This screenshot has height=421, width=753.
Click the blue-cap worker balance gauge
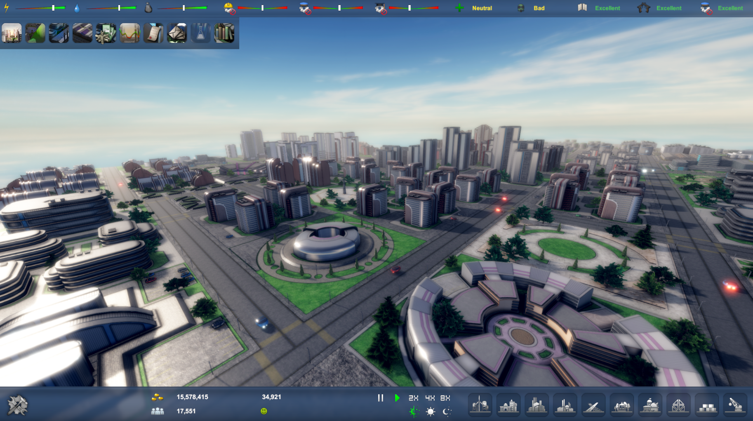(338, 8)
